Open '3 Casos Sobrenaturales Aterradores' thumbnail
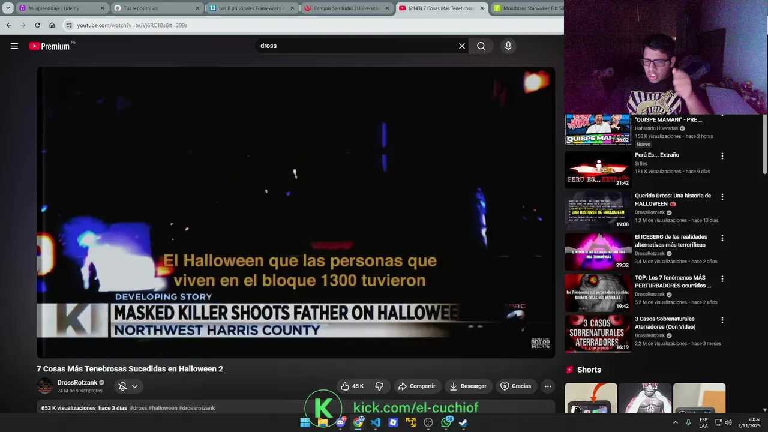Screen dimensions: 768x432 coord(598,334)
